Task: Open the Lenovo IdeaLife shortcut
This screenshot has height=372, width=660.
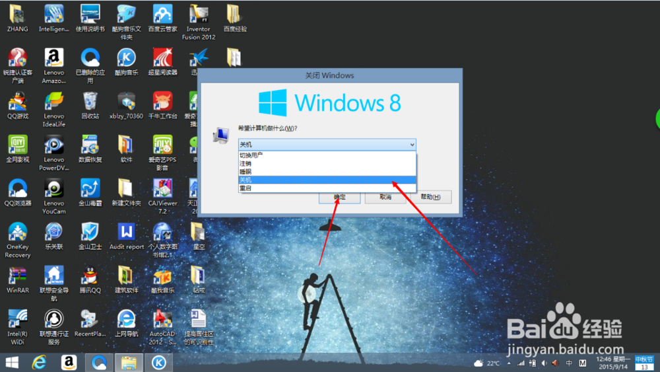Action: pos(54,110)
